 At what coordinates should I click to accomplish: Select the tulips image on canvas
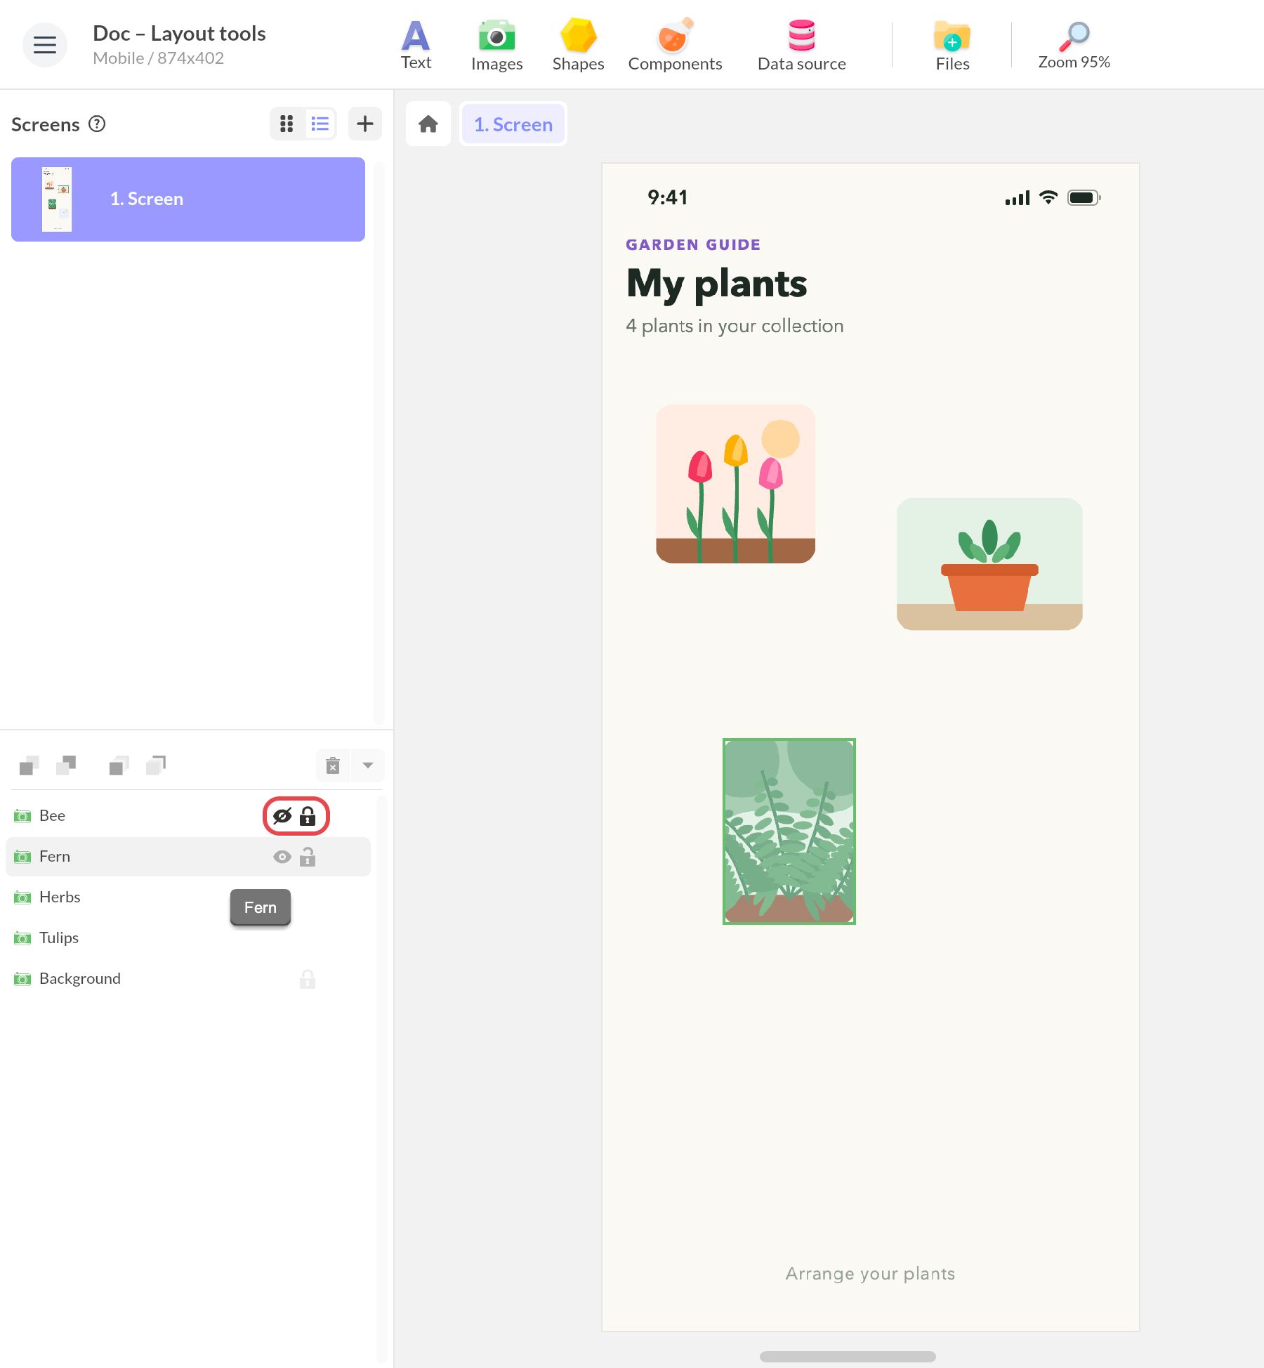[x=735, y=484]
